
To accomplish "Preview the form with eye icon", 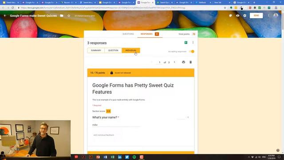I will pos(238,16).
